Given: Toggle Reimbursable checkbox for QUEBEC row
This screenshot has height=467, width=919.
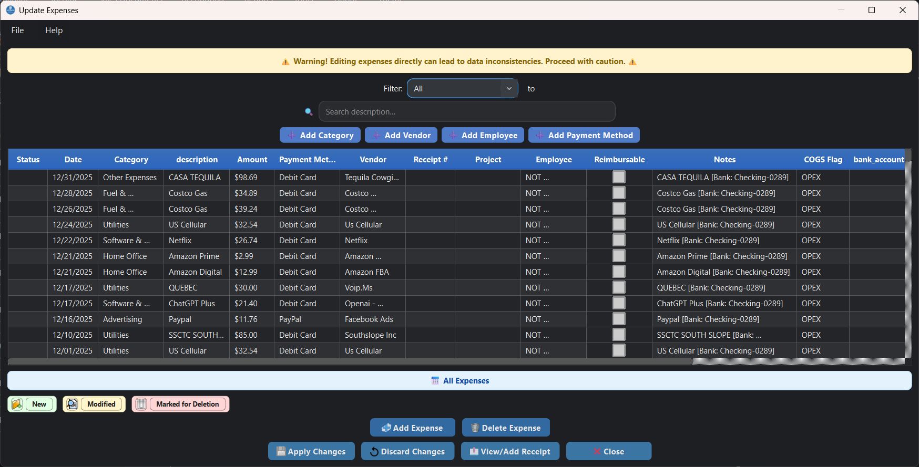Looking at the screenshot, I should (619, 287).
